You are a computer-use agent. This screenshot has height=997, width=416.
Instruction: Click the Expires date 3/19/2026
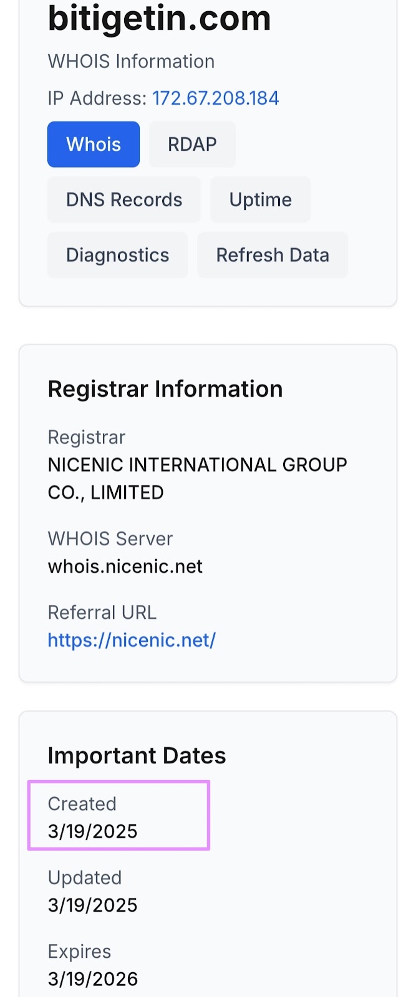pyautogui.click(x=92, y=978)
